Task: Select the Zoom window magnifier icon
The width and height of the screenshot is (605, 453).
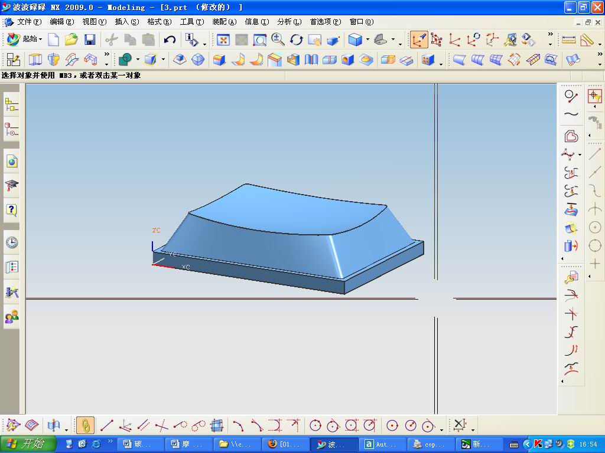Action: click(260, 40)
